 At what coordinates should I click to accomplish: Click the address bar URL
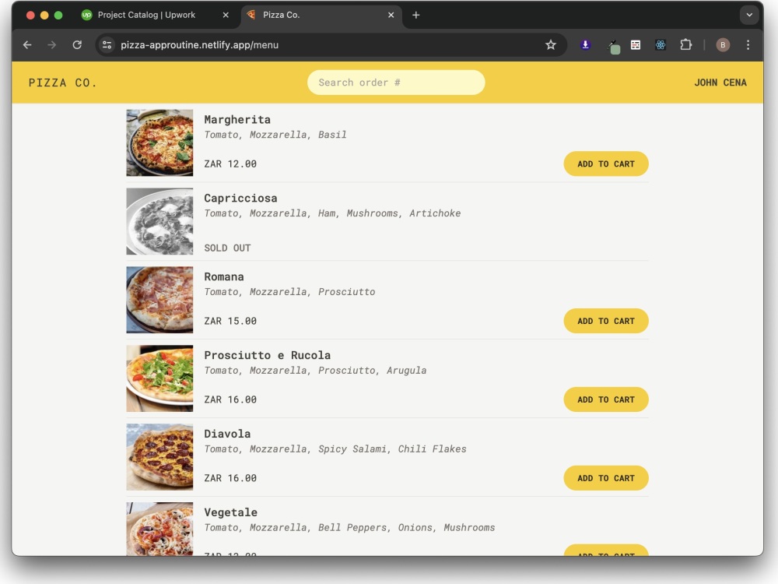(199, 45)
